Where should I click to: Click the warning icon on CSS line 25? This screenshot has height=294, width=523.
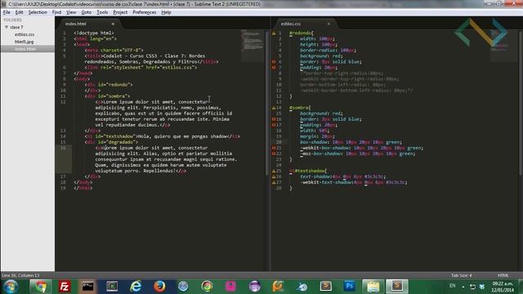[274, 171]
